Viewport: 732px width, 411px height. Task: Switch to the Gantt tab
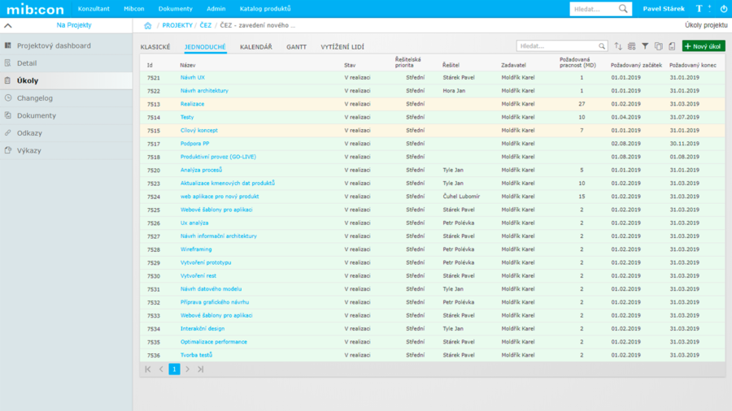click(296, 47)
